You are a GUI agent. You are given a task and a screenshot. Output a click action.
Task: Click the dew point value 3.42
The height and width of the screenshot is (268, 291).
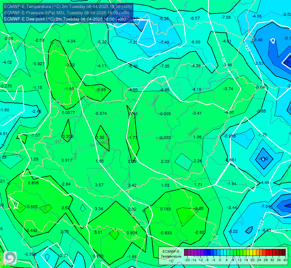coord(132,185)
